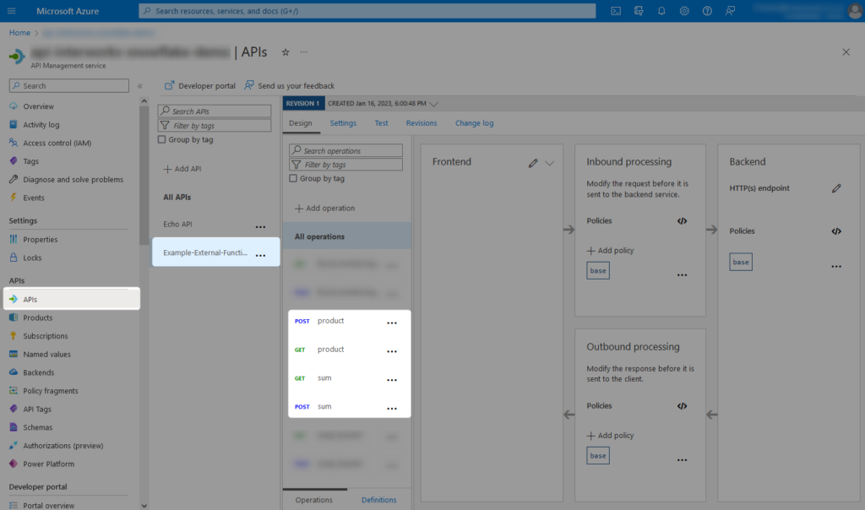Enable Group by tag checkbox for operations
Screen dimensions: 865x510
click(293, 179)
